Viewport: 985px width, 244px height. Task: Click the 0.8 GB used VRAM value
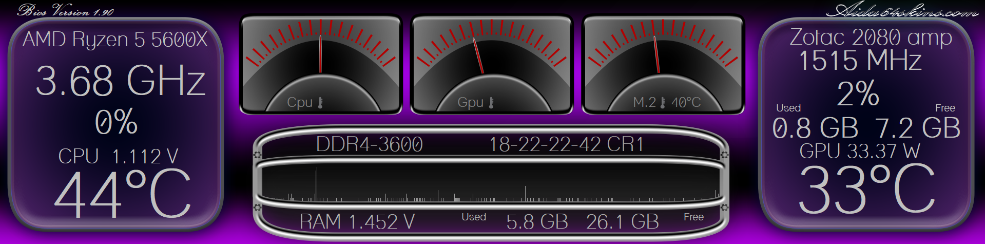(815, 128)
